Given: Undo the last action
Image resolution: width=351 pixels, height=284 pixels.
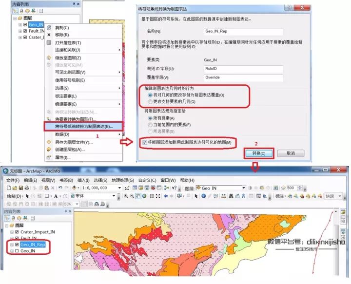Looking at the screenshot, I should 60,188.
